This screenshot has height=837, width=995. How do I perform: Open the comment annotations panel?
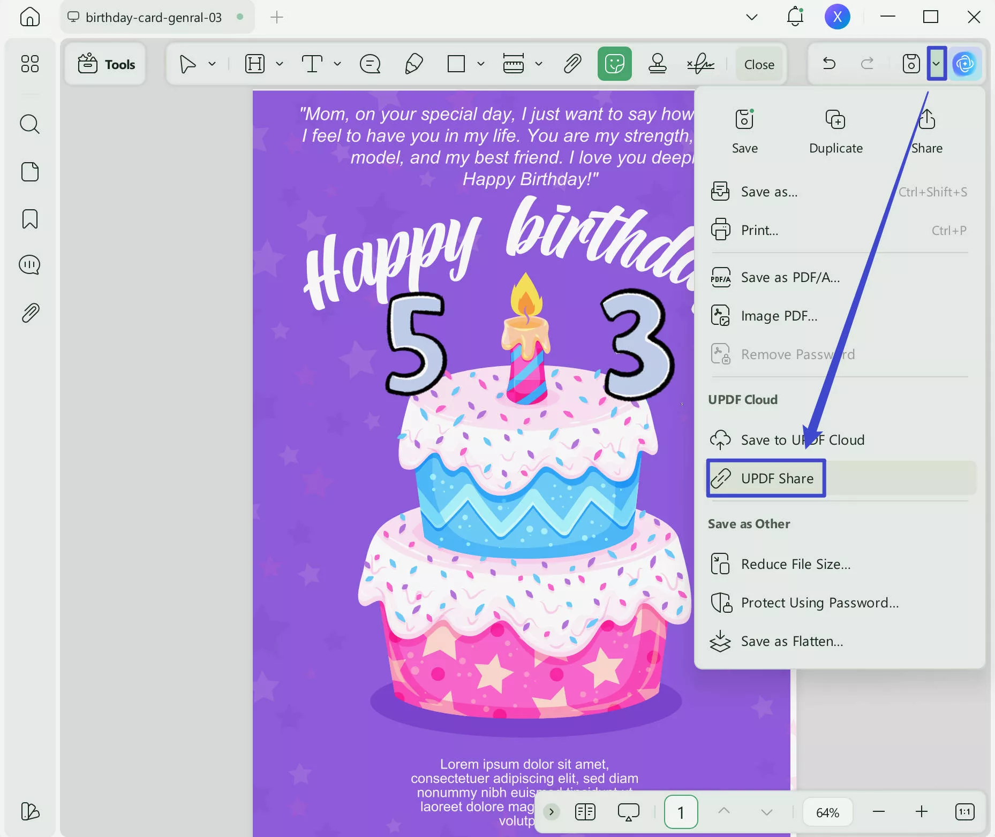coord(31,264)
